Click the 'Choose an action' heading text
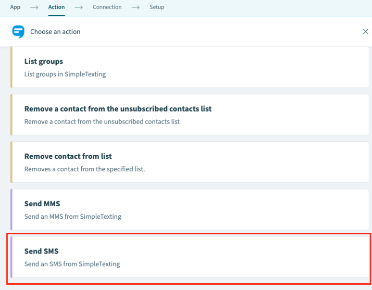 [55, 32]
